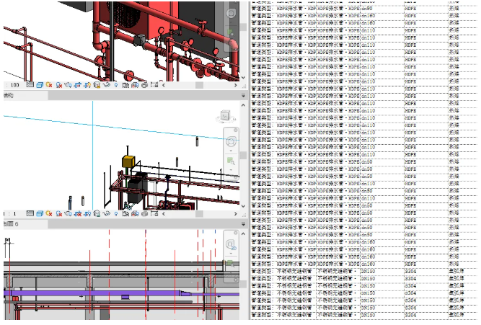
Task: Open Temporary View Properties in 结构 view bar
Action: click(x=125, y=214)
